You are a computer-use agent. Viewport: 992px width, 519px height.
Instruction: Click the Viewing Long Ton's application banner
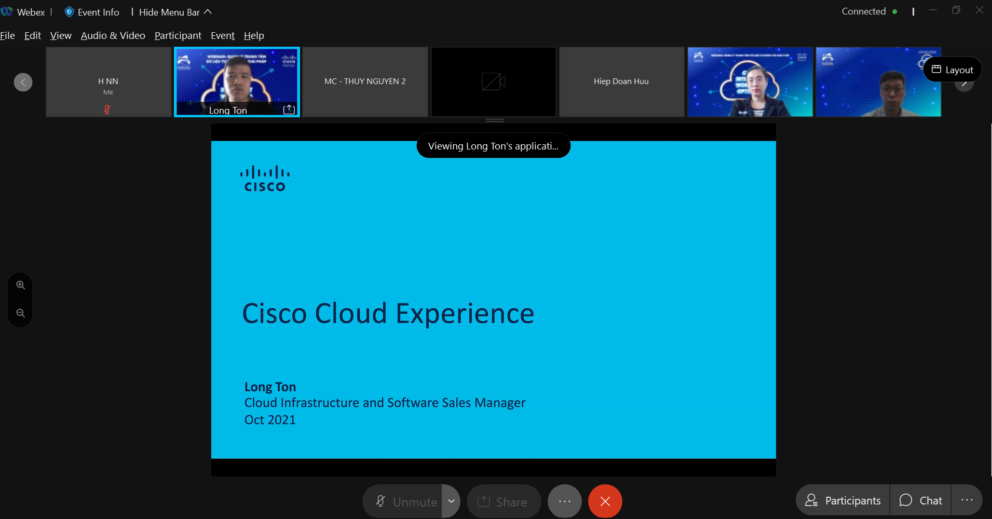(493, 146)
